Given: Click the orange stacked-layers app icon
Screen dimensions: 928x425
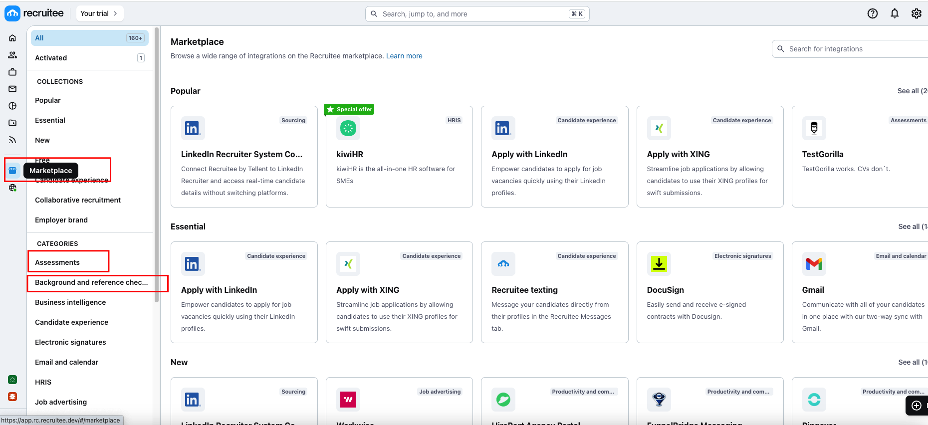Looking at the screenshot, I should (x=12, y=397).
